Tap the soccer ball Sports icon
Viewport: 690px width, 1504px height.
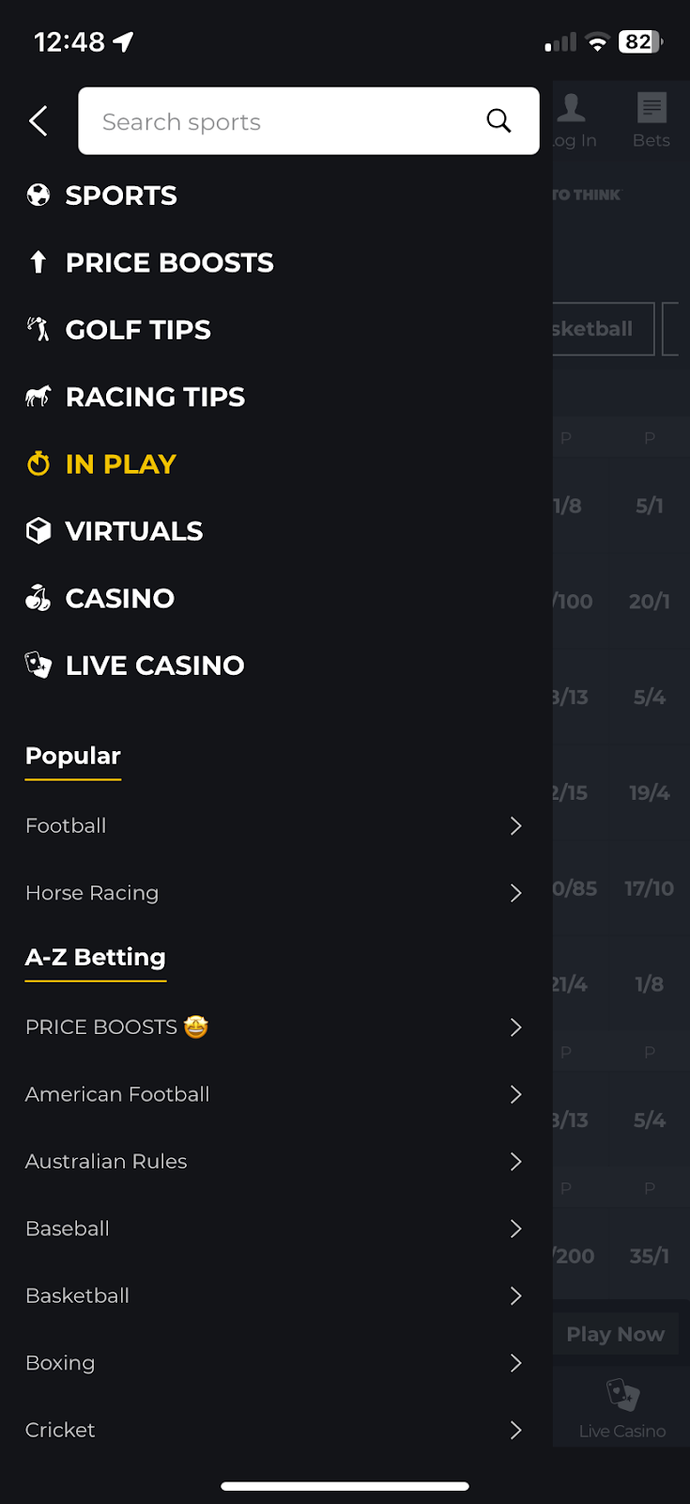38,196
